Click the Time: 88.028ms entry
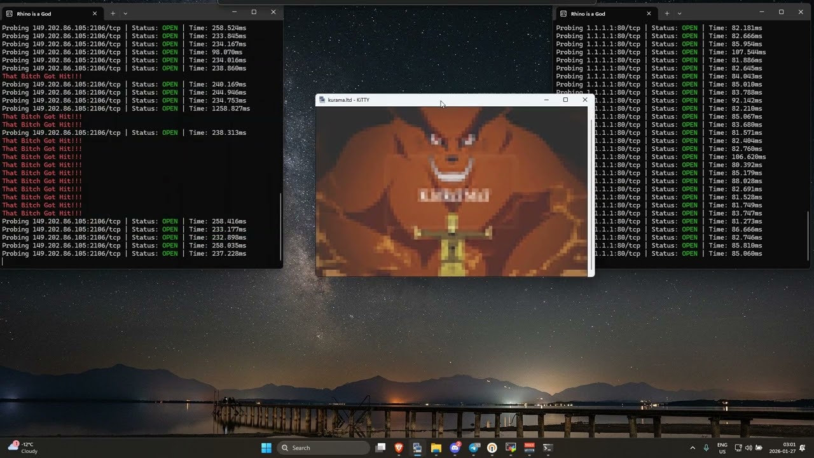Screen dimensions: 814x458 (x=735, y=181)
